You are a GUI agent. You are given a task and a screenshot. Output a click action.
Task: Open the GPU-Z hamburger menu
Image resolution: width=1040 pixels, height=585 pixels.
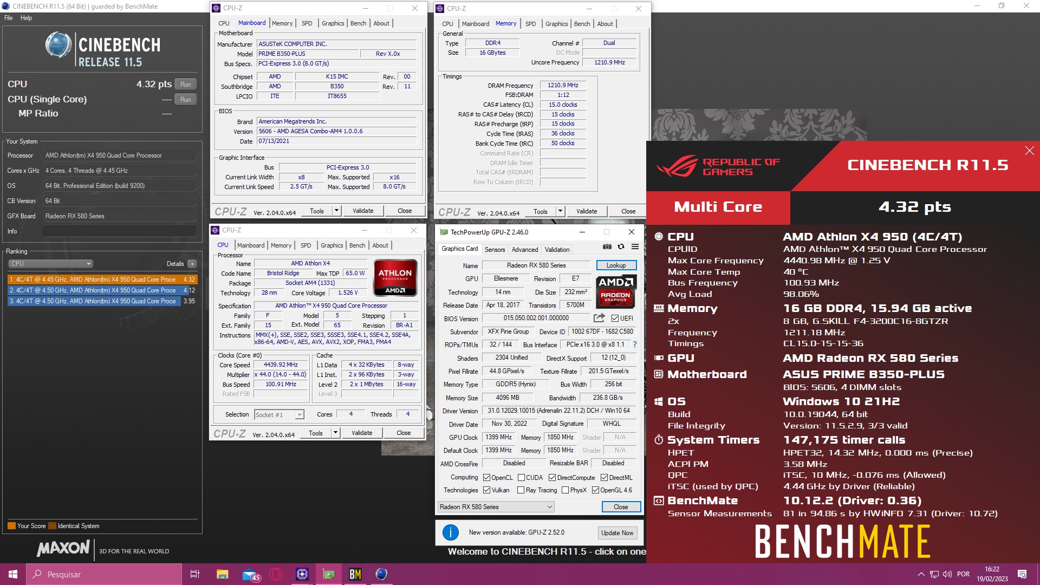(635, 246)
